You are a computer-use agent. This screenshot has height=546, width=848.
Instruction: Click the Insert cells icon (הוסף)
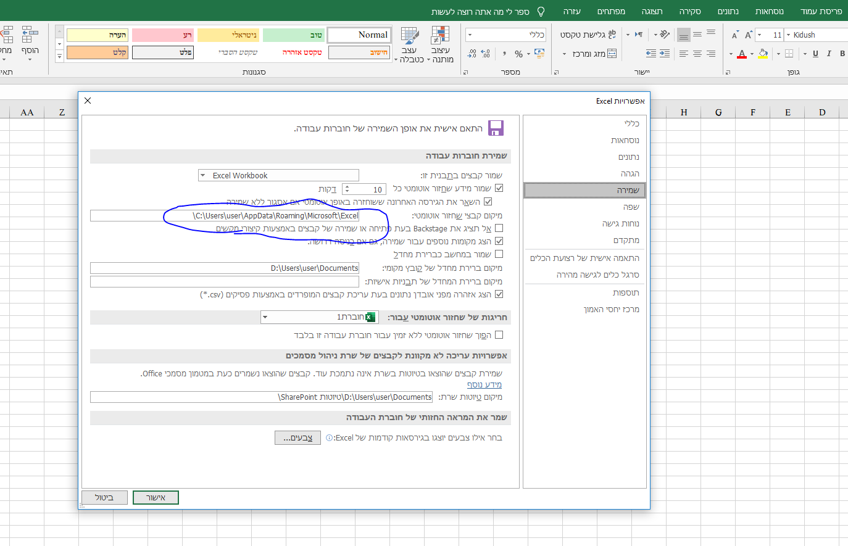30,44
